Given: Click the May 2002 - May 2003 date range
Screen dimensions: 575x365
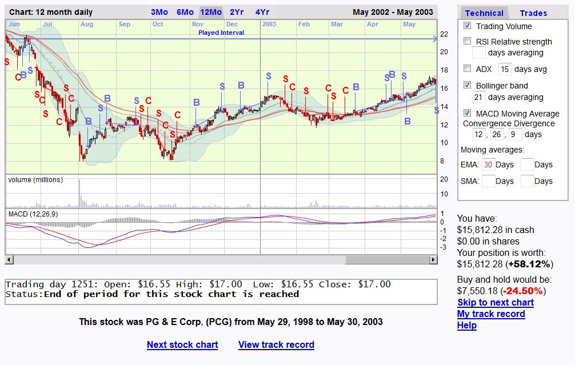Looking at the screenshot, I should tap(393, 12).
